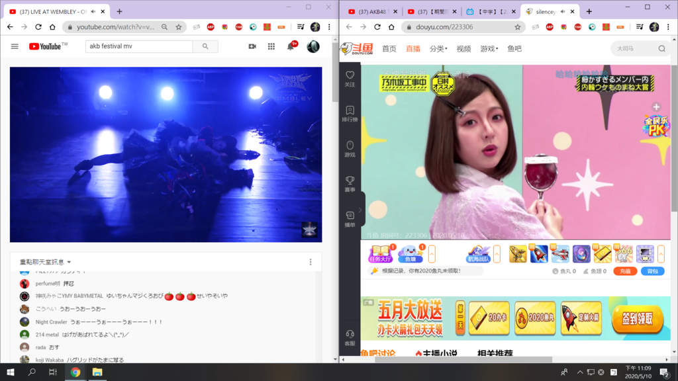This screenshot has width=678, height=381.
Task: Open the YouTube guide hamburger menu
Action: (x=15, y=46)
